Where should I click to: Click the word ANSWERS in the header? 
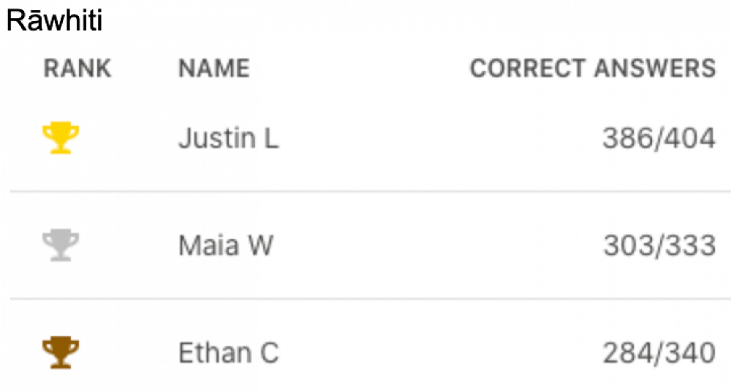[x=655, y=69]
